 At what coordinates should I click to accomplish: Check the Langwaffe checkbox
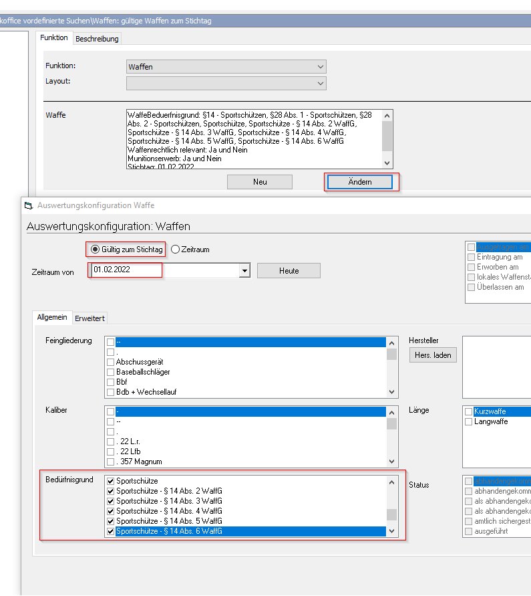tap(470, 422)
